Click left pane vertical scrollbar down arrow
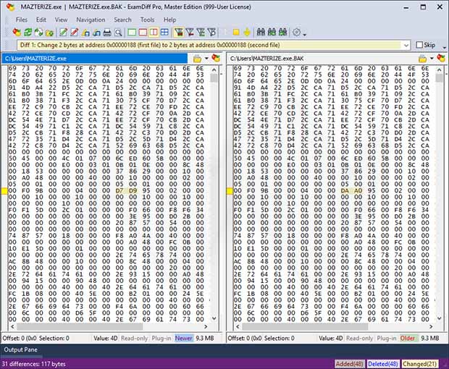Viewport: 449px width, 369px height. coord(214,318)
